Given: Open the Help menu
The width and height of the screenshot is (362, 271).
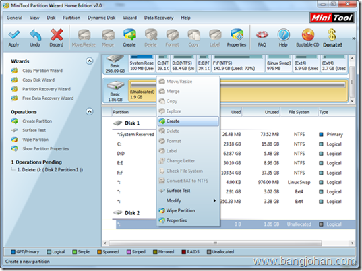Looking at the screenshot, I should (x=185, y=18).
